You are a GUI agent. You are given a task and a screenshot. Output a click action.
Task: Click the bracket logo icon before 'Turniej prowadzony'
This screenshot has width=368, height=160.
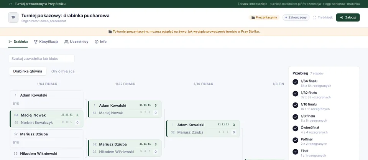click(10, 4)
